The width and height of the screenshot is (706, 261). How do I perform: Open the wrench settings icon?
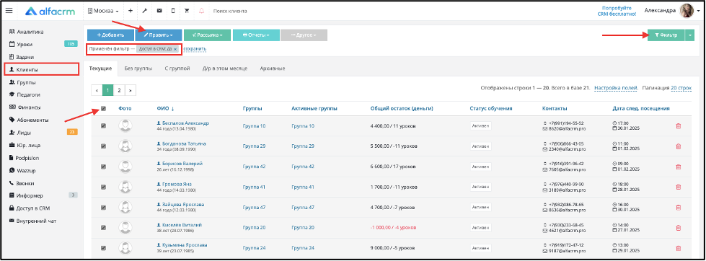[144, 11]
